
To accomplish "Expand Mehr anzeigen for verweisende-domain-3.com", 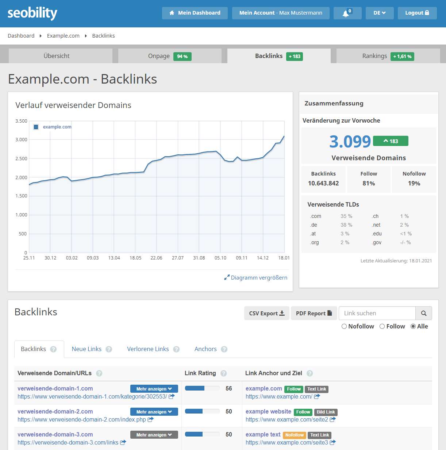I will click(154, 434).
